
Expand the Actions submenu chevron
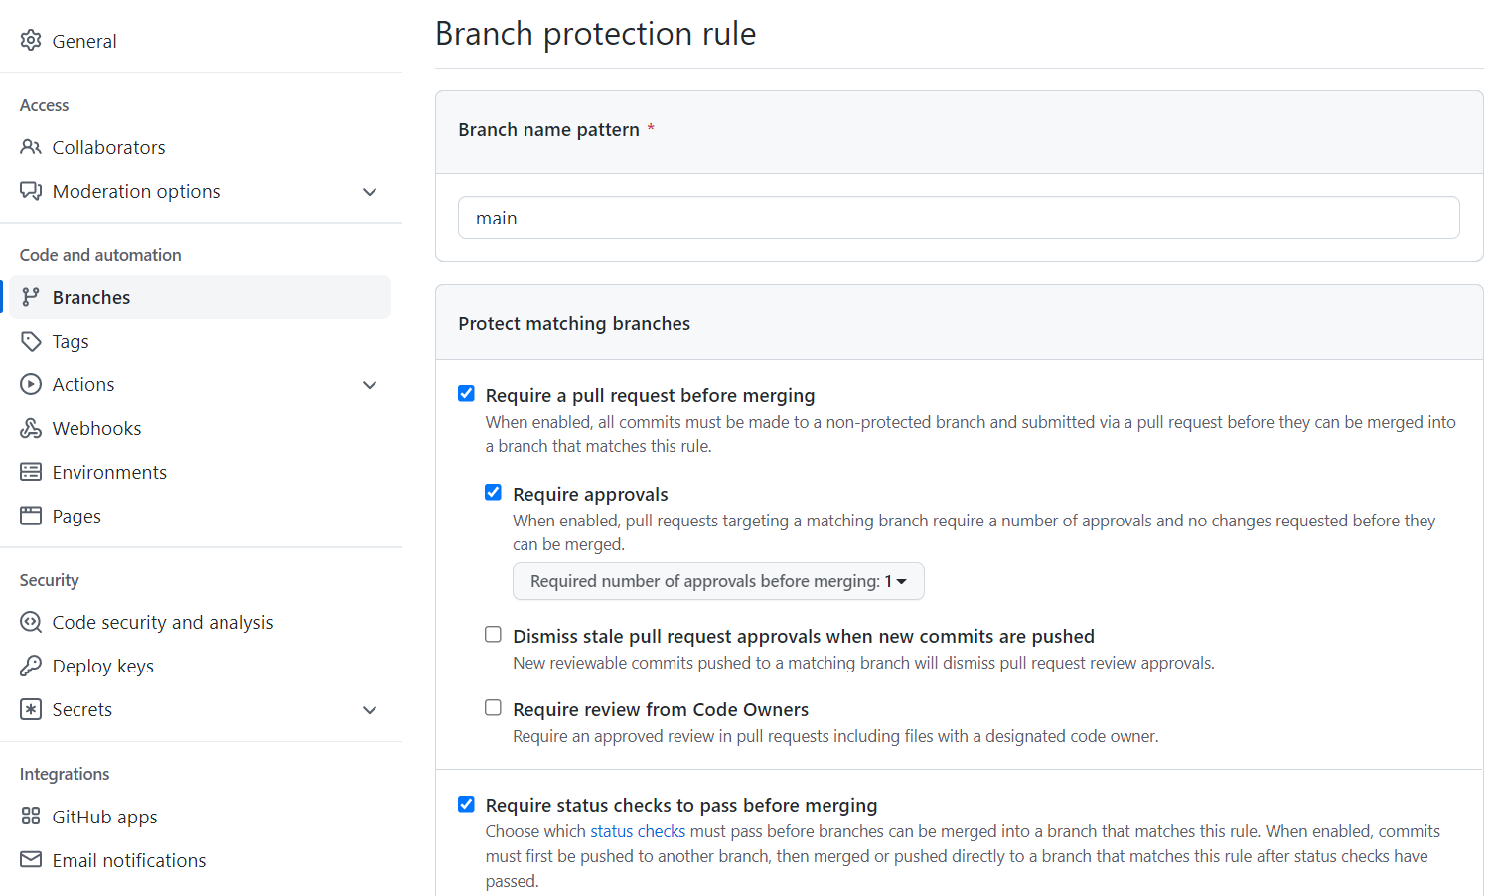pos(370,385)
